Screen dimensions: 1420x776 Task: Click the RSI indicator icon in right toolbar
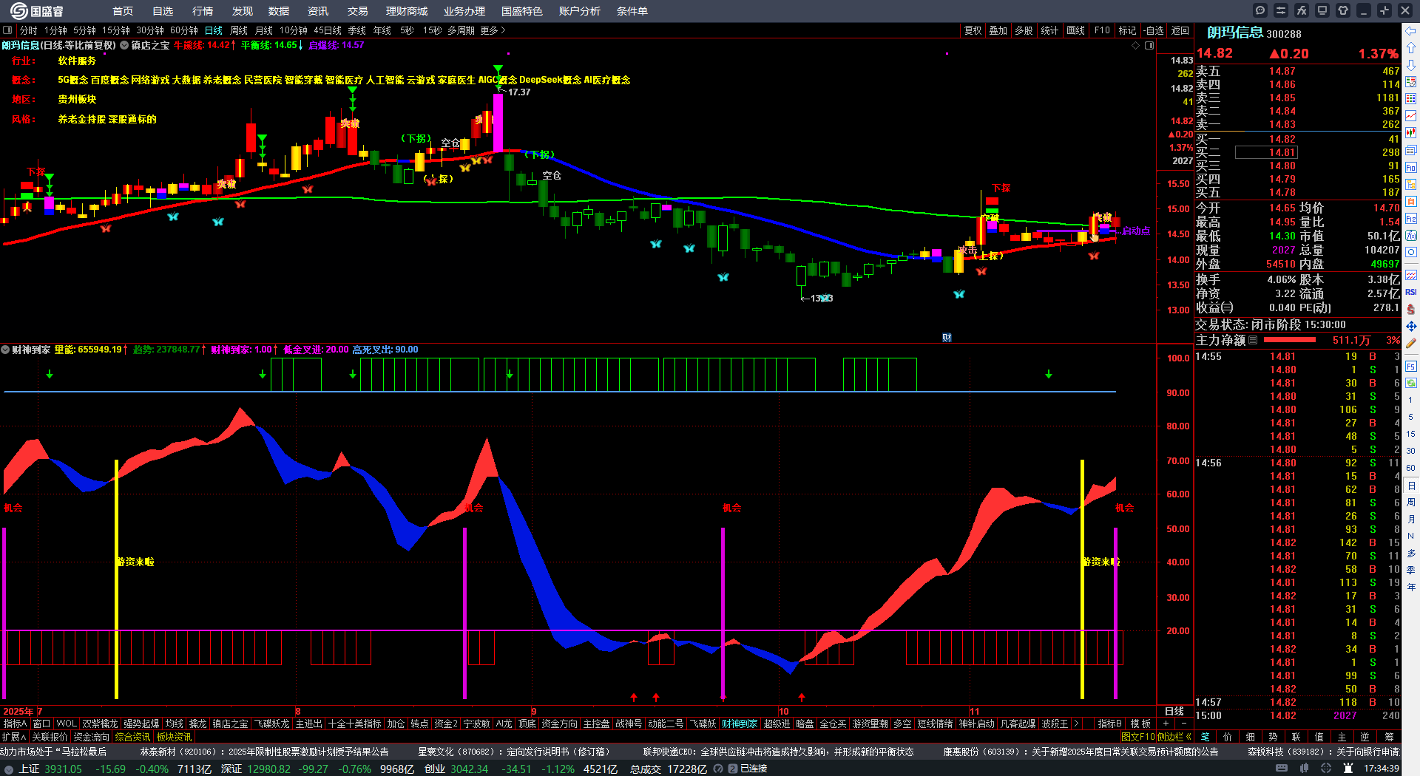point(1411,292)
